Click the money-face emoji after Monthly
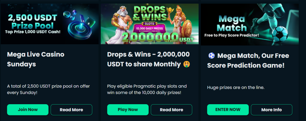This screenshot has height=121, width=306. pyautogui.click(x=187, y=64)
